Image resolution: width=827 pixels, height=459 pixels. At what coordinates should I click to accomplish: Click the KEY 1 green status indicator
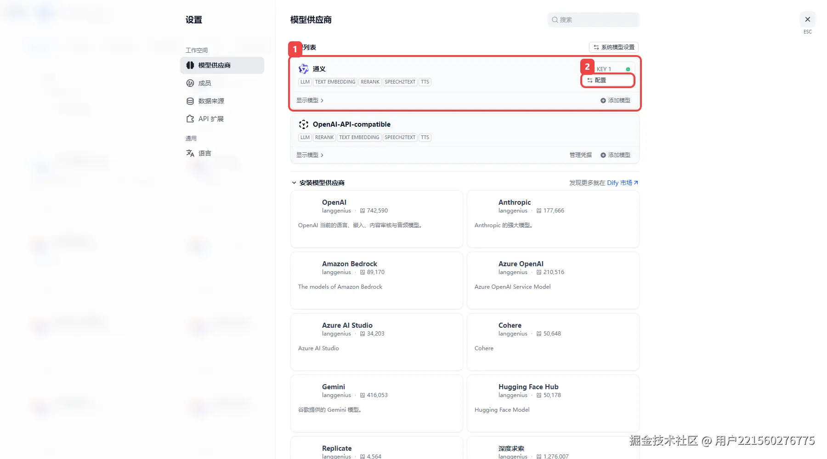pos(628,69)
